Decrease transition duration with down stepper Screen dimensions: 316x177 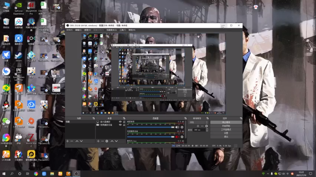207,131
